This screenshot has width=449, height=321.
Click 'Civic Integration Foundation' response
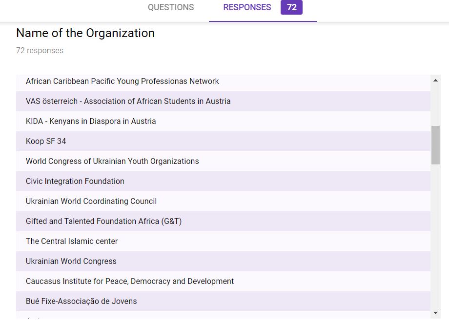223,181
